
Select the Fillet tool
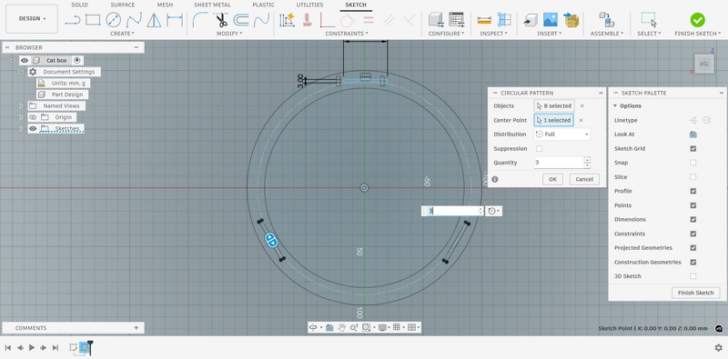click(x=200, y=20)
